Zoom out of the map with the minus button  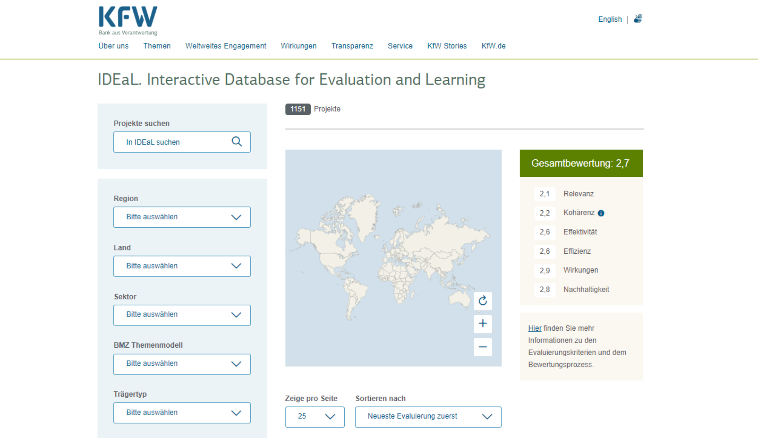(x=483, y=347)
